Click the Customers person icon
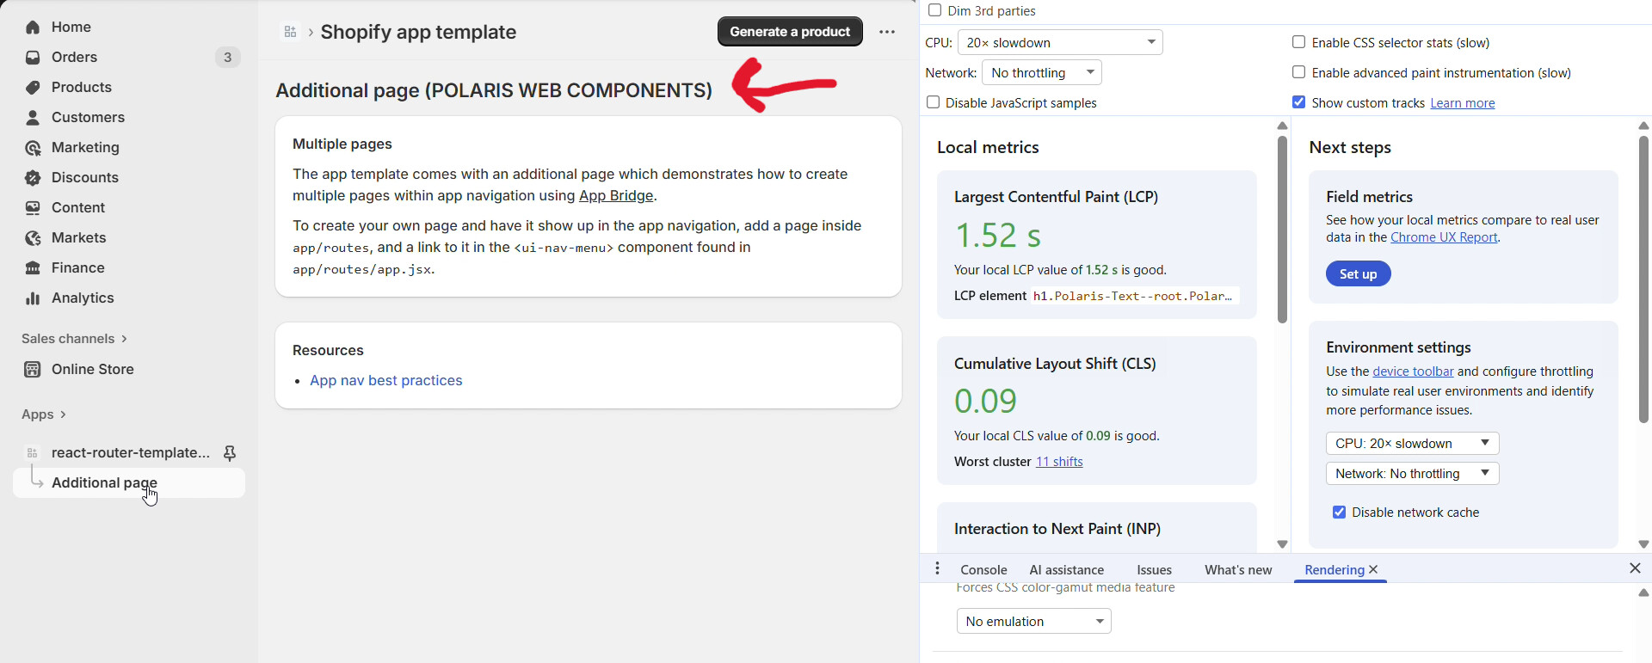 tap(33, 118)
